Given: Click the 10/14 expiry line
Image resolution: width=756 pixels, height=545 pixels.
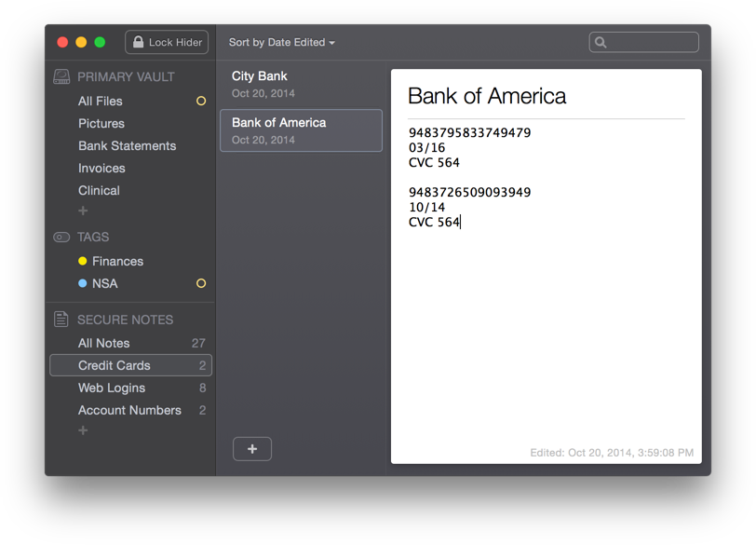Looking at the screenshot, I should 426,207.
